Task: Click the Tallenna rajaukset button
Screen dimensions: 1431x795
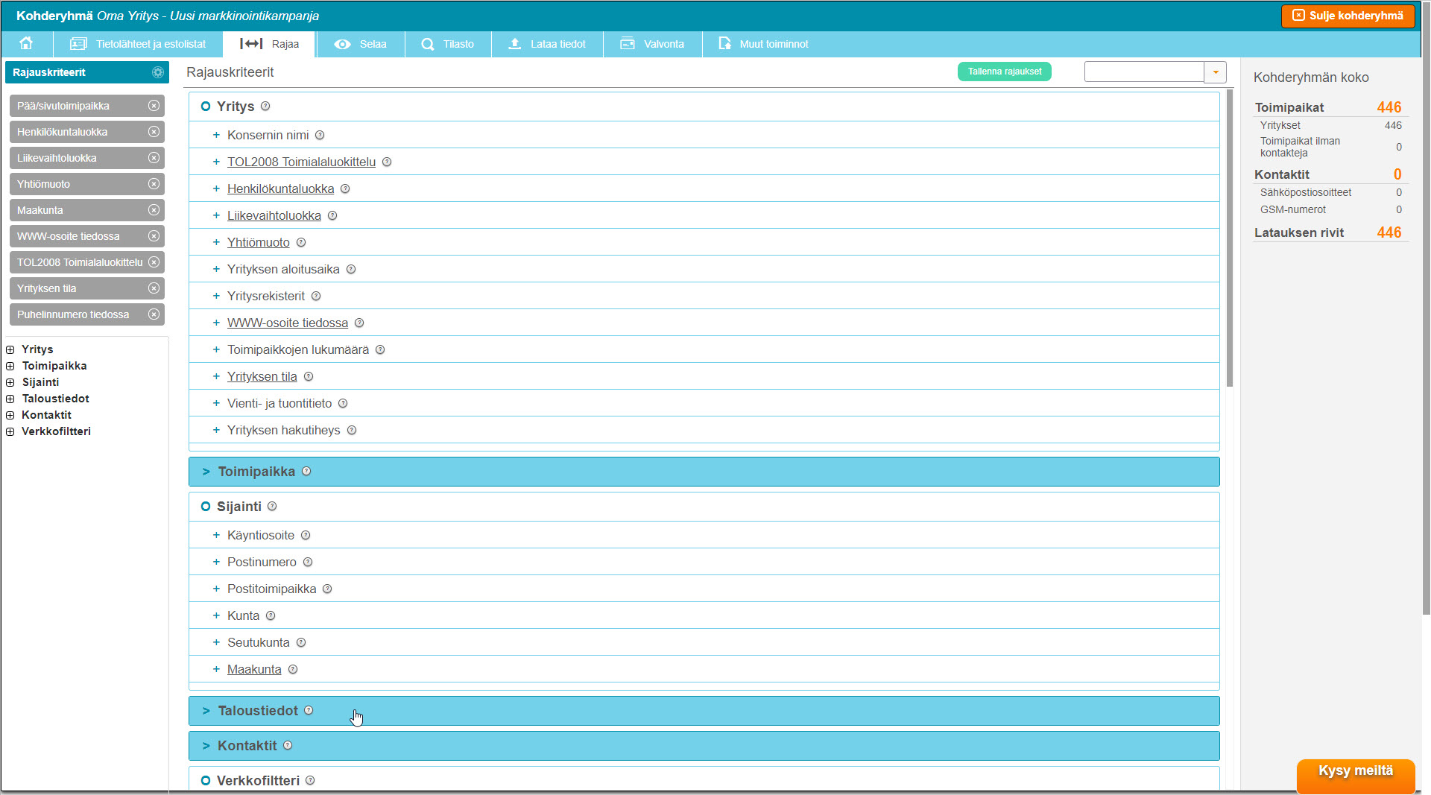Action: [1004, 72]
